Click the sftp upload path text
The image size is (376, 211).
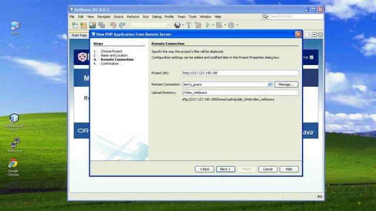(x=228, y=99)
